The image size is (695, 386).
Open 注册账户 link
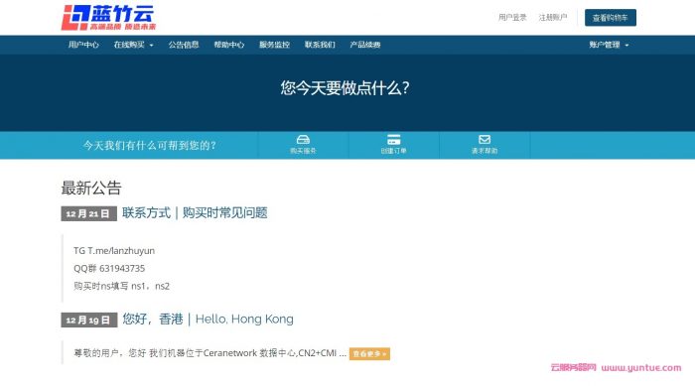[553, 17]
